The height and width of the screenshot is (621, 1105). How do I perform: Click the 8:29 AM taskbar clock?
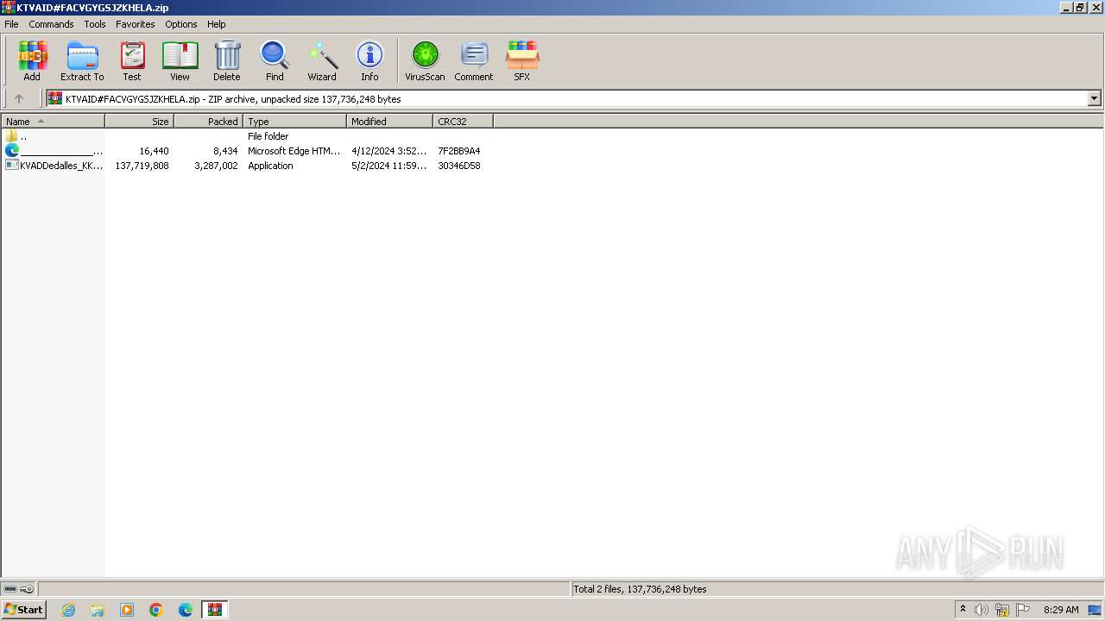(1061, 610)
